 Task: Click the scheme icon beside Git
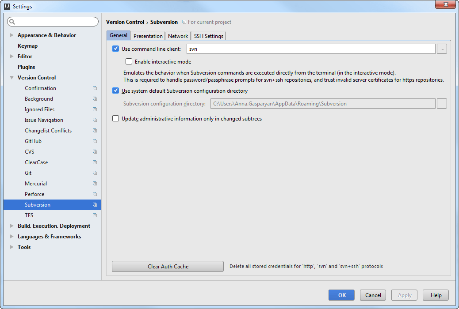(x=94, y=173)
